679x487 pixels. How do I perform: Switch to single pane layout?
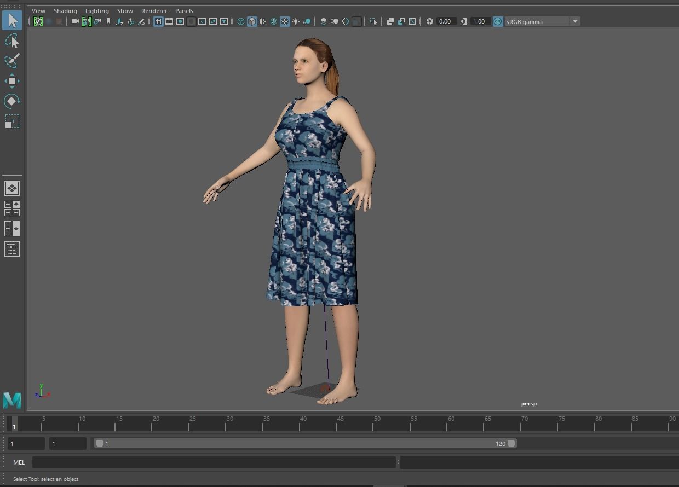click(12, 188)
